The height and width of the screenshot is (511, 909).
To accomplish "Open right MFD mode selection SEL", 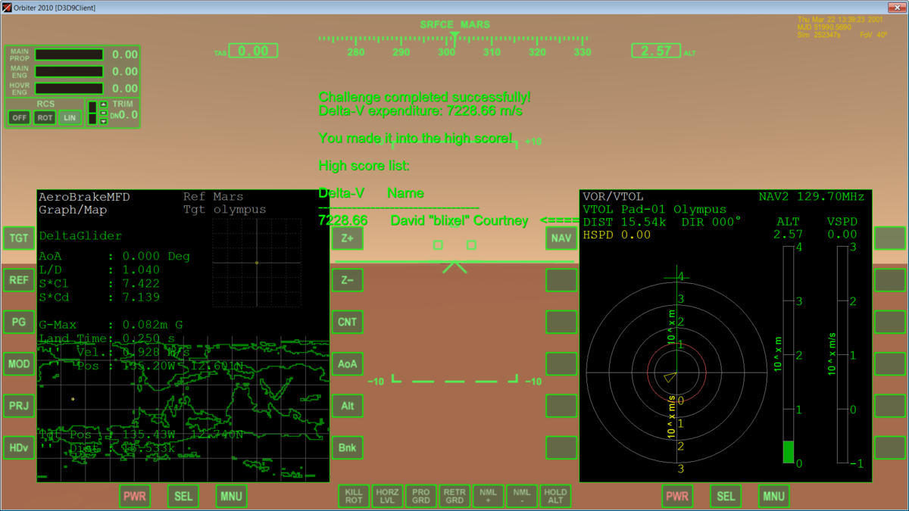I will tap(726, 497).
